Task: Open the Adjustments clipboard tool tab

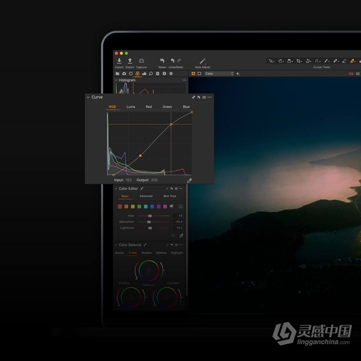Action: tap(158, 73)
